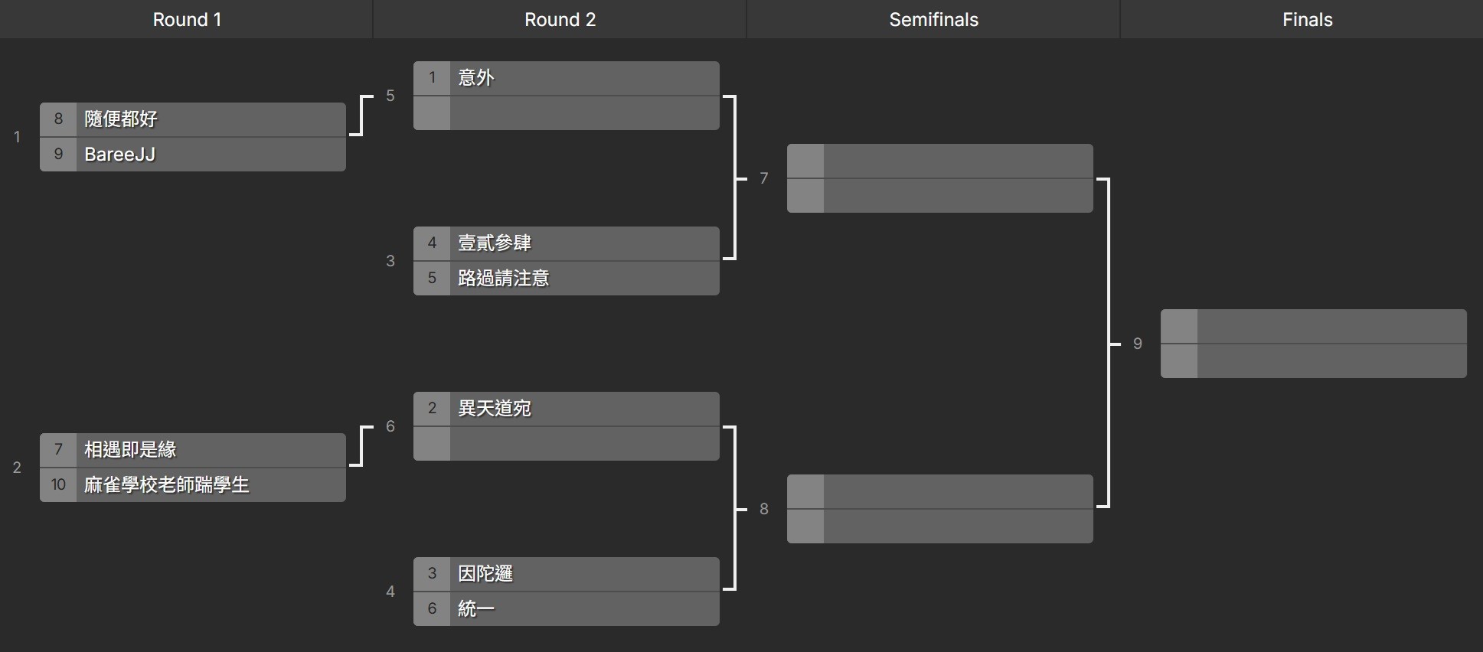Click the match 3 number label
This screenshot has height=652, width=1483.
click(x=390, y=261)
